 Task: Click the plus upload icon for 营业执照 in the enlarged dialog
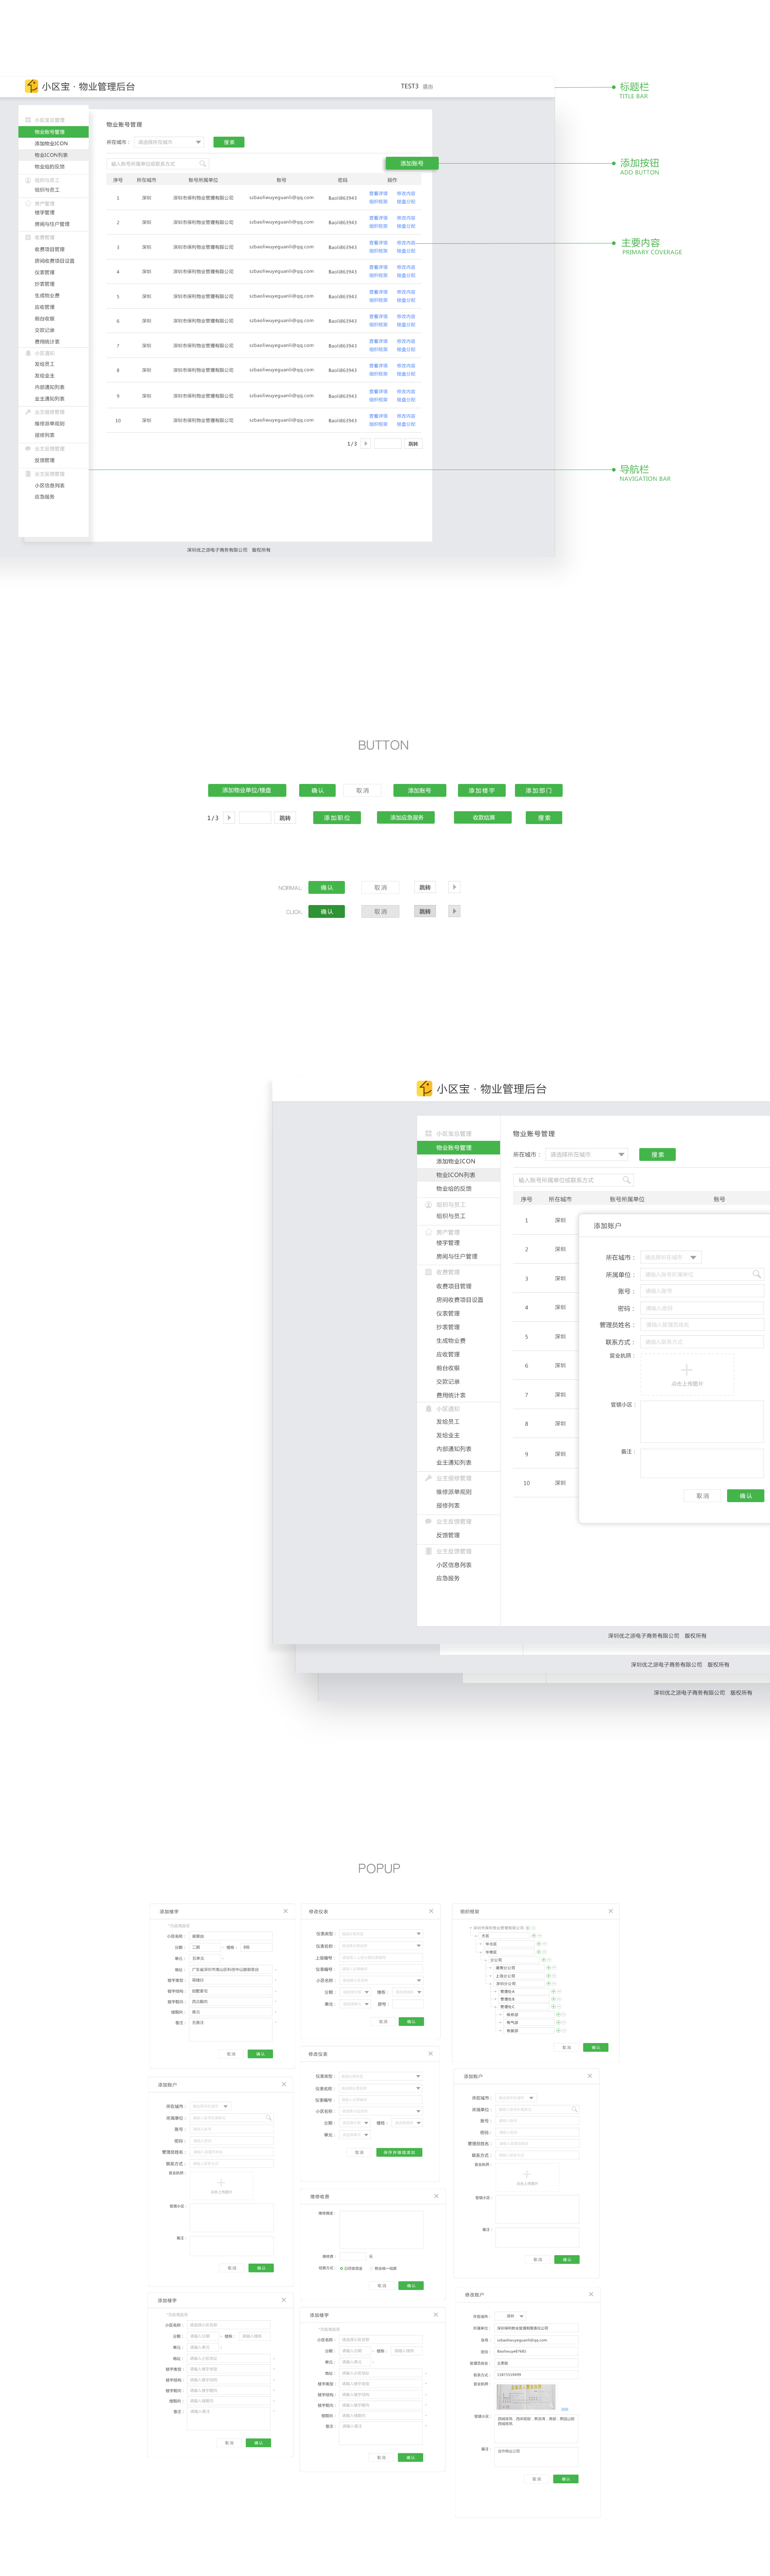[686, 1369]
